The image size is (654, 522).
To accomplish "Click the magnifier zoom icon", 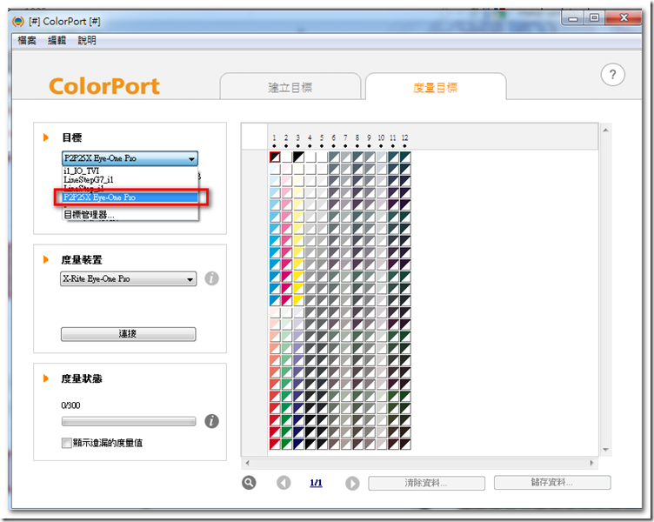I will (249, 483).
